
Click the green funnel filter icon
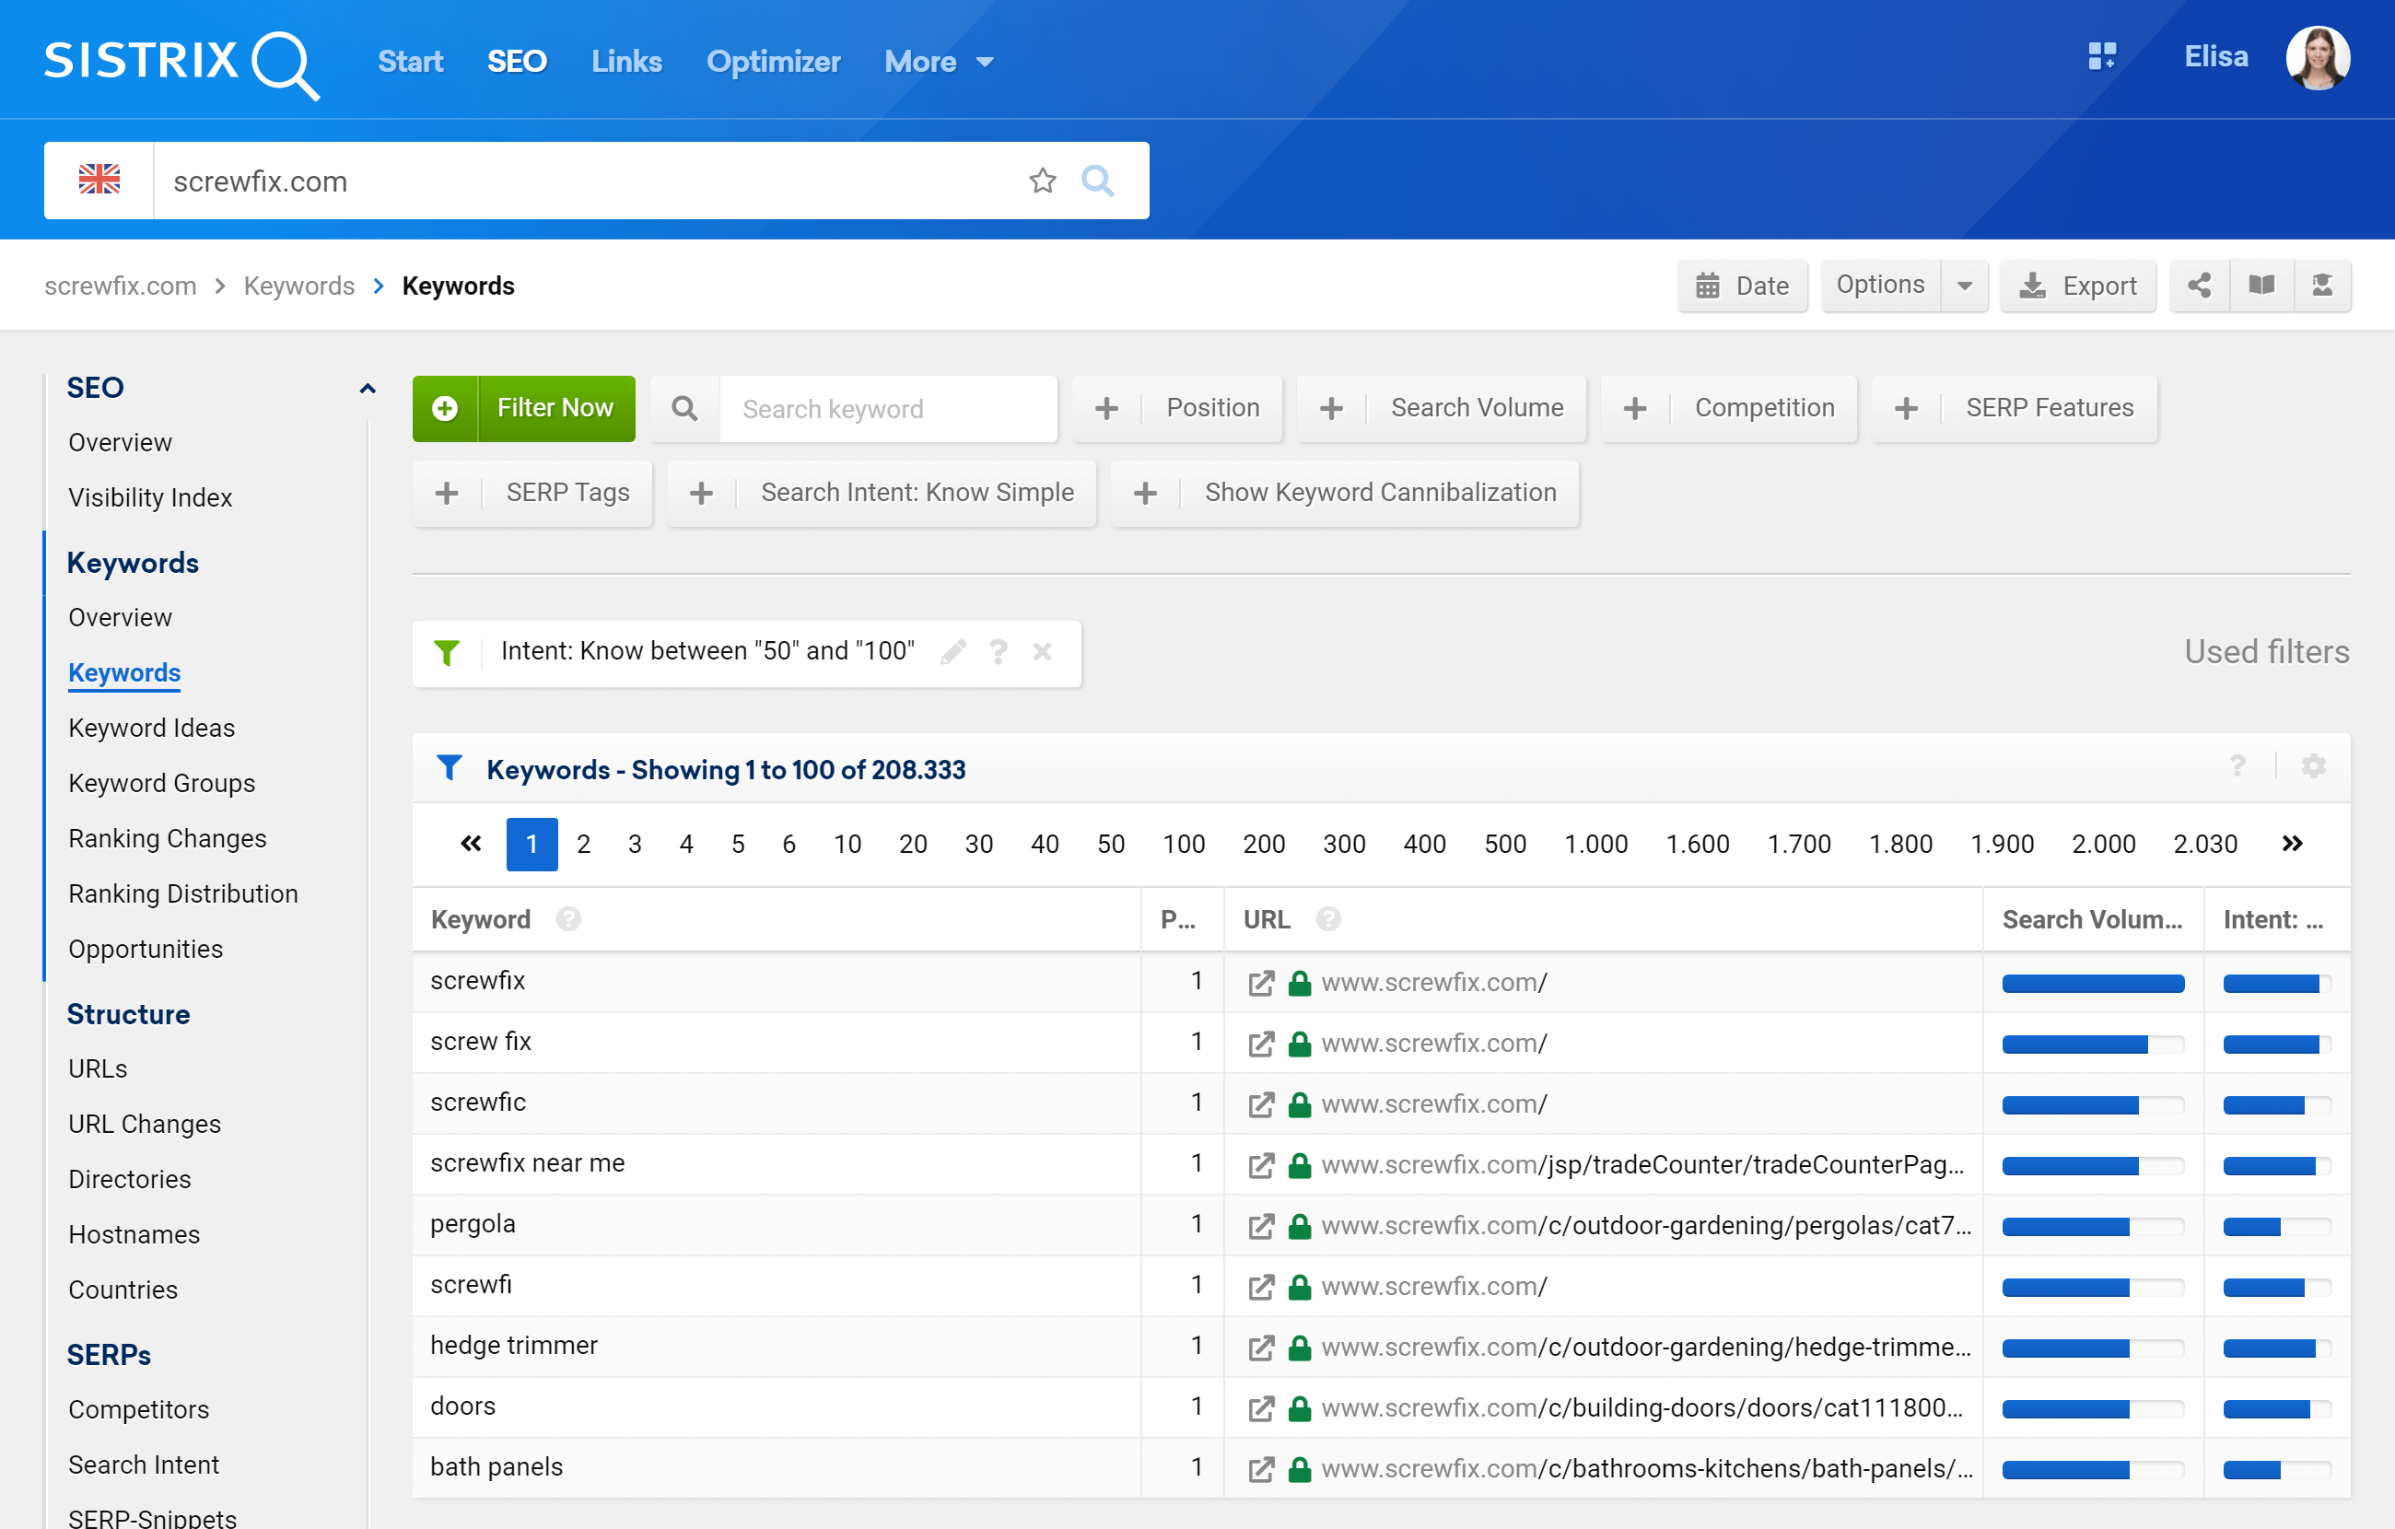pyautogui.click(x=447, y=652)
